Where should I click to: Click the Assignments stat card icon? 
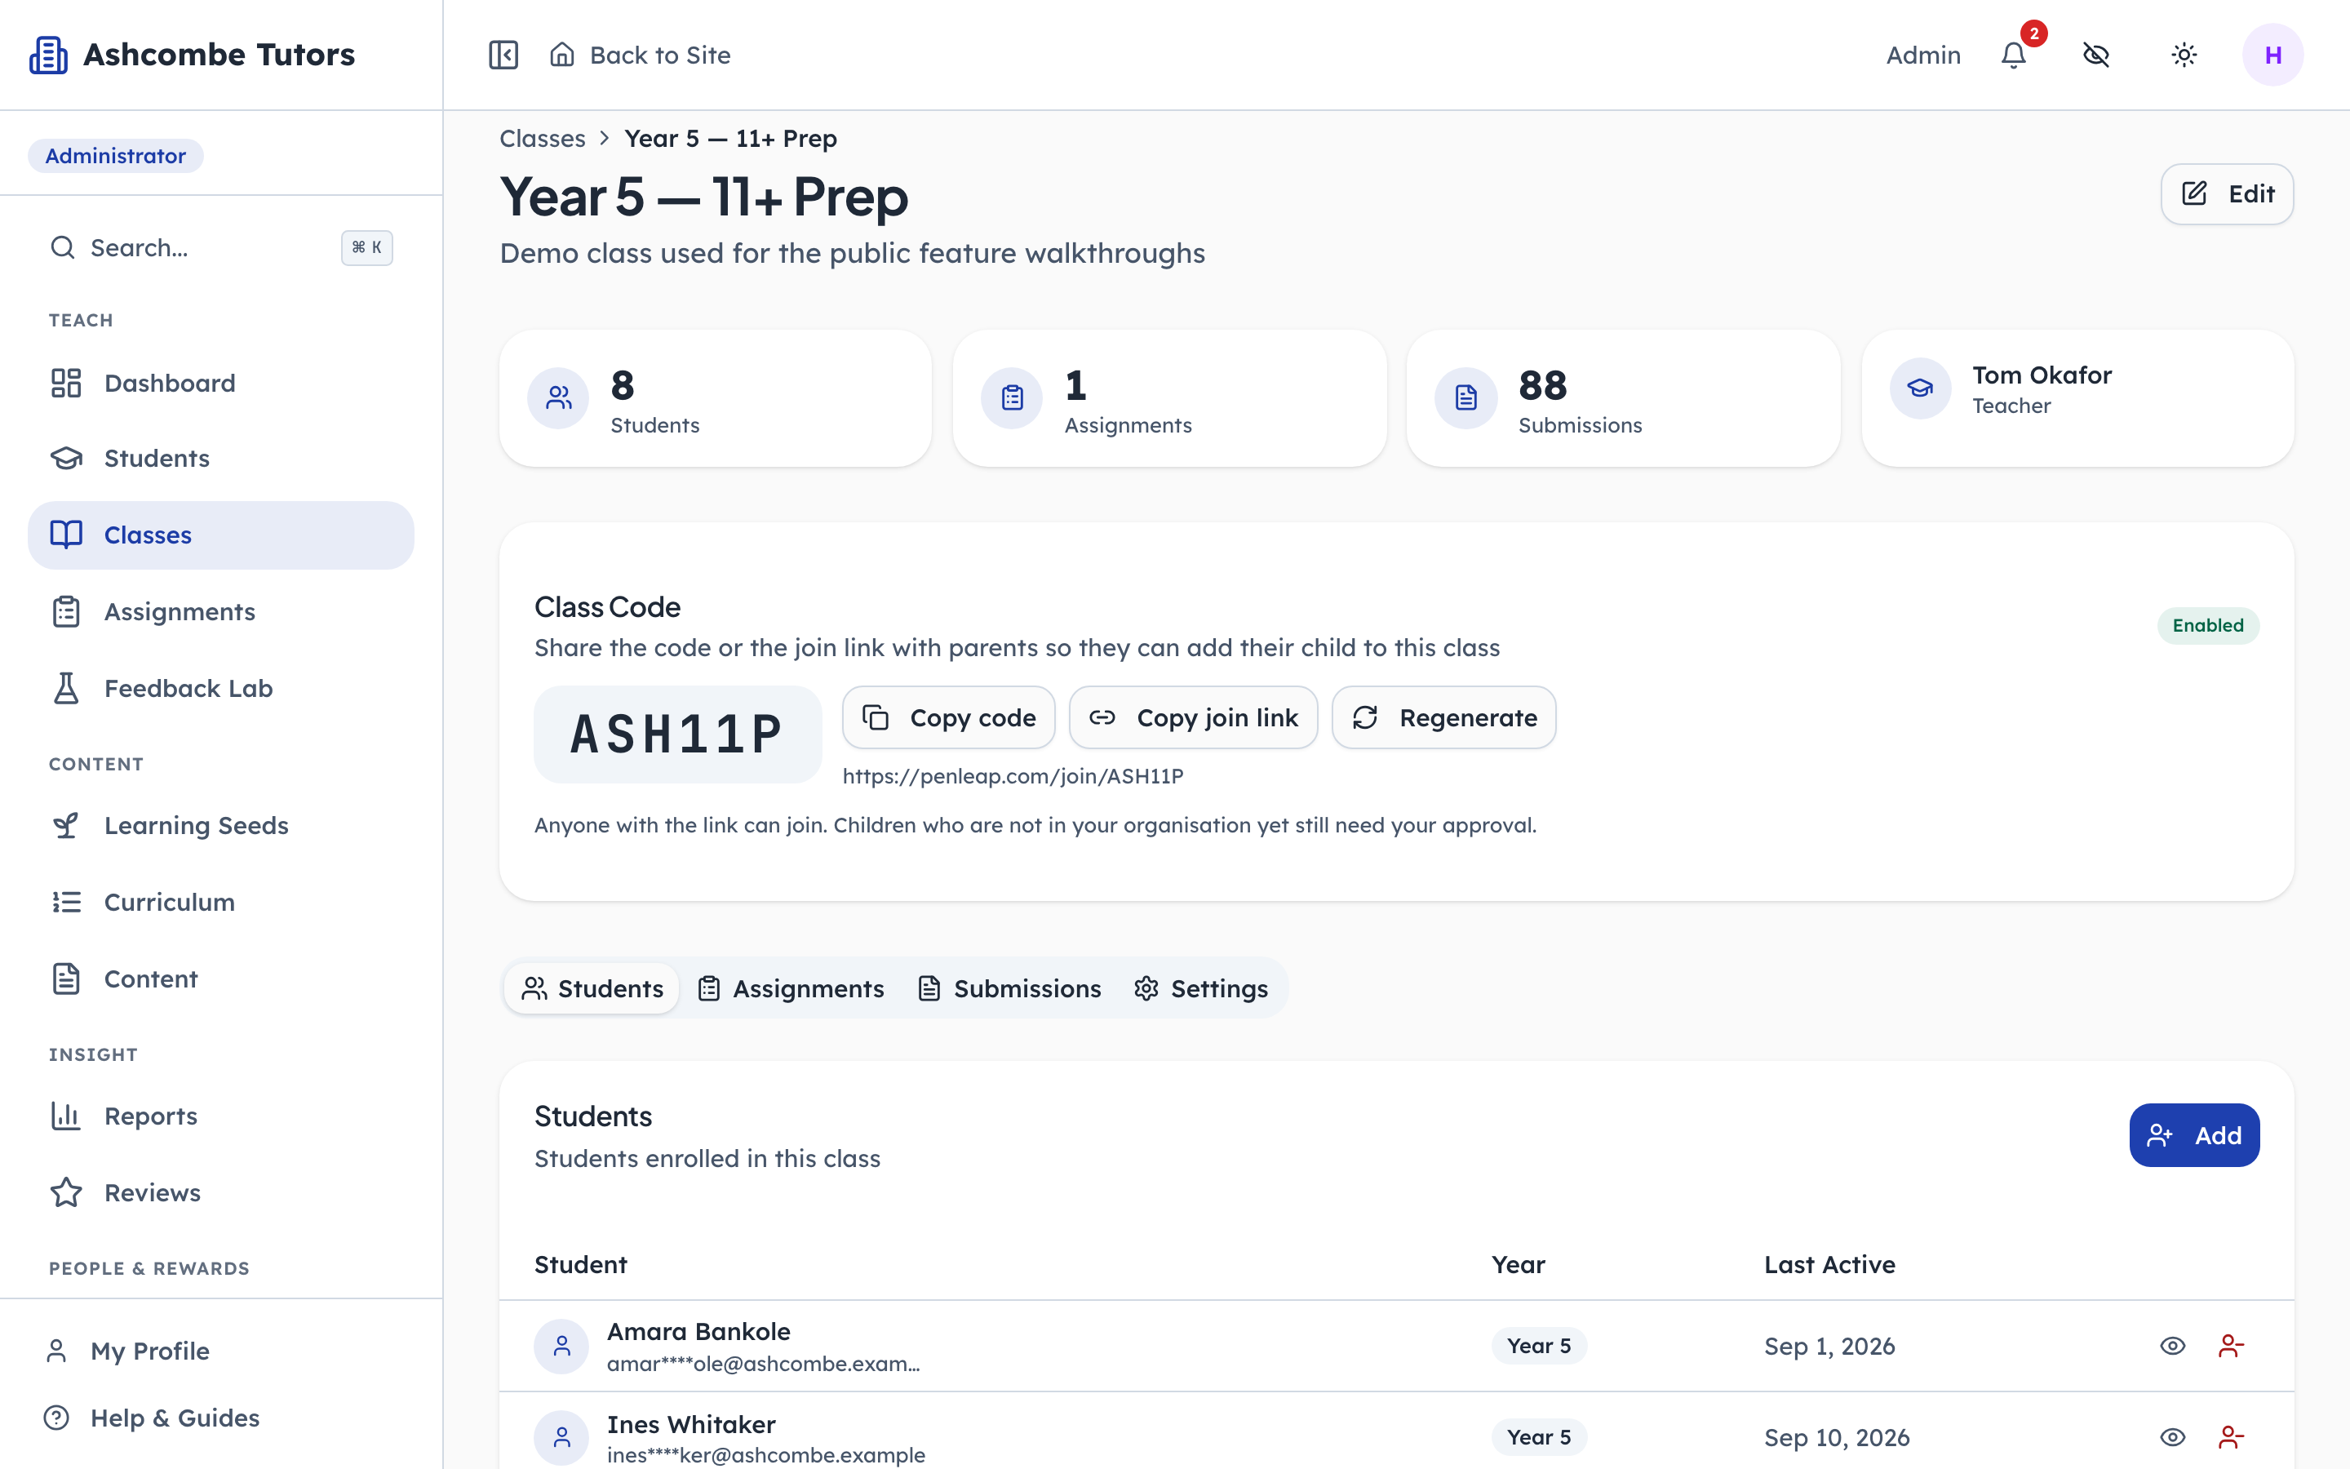1012,398
